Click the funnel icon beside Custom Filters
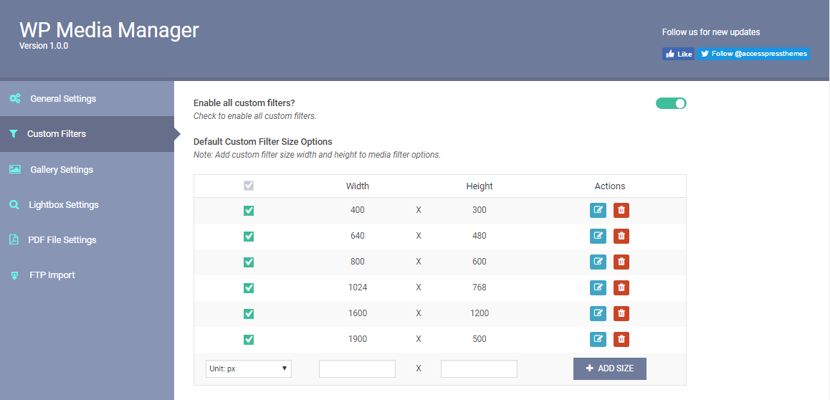The image size is (830, 400). click(x=14, y=134)
